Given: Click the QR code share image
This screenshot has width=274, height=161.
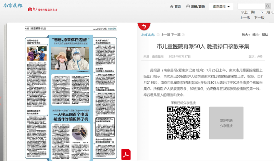Looking at the screenshot, I should click(184, 123).
